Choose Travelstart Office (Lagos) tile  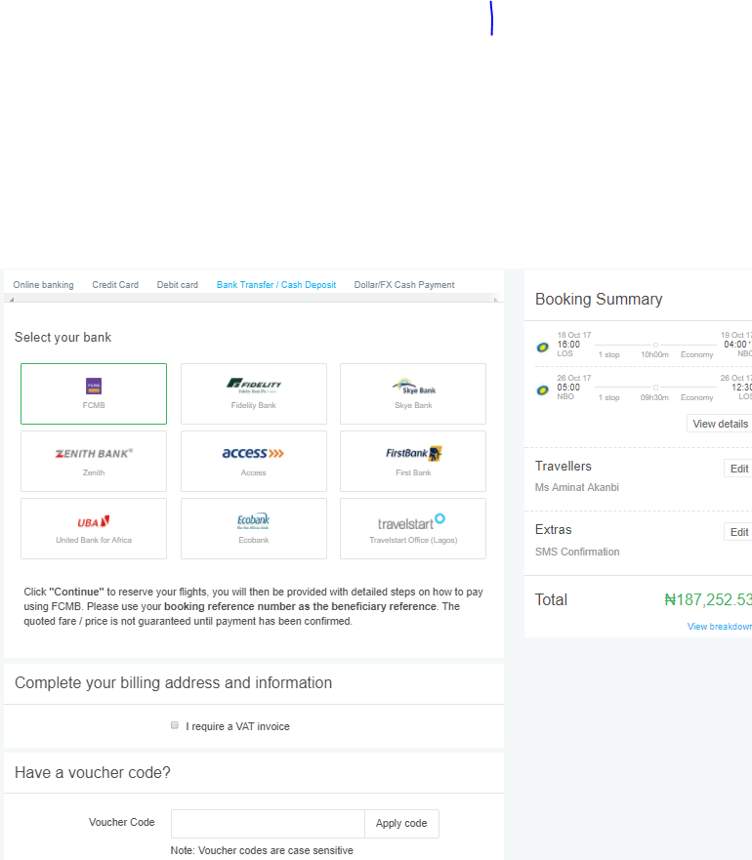(413, 528)
